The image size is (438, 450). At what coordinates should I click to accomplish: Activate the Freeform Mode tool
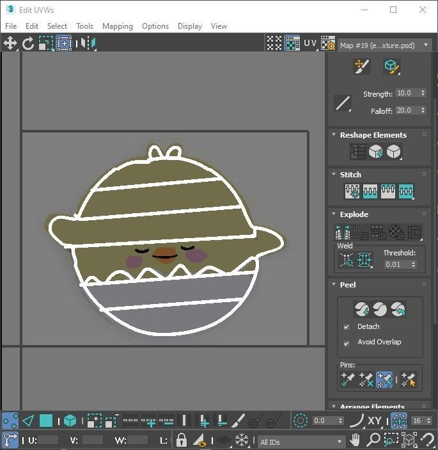(x=64, y=44)
